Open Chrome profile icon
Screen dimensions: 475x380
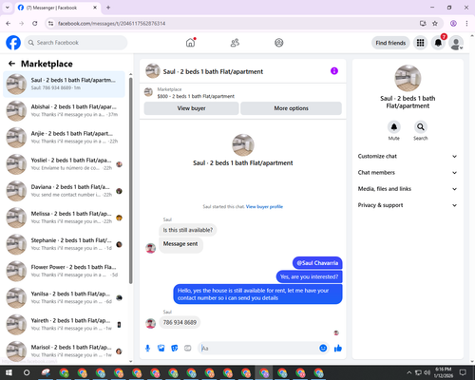[453, 24]
